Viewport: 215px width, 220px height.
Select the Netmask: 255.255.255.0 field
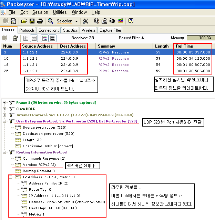[67, 202]
